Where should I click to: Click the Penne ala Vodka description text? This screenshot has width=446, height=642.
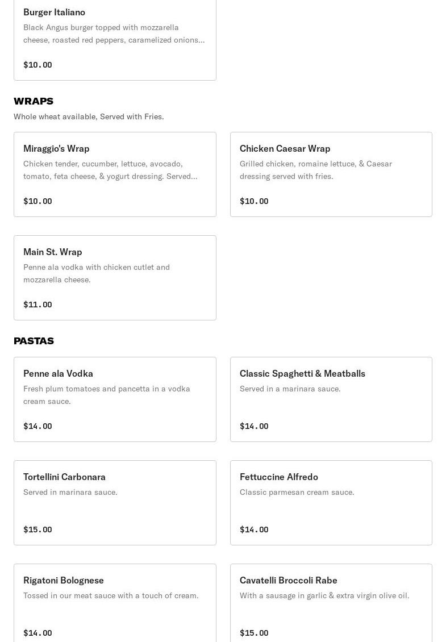point(107,395)
